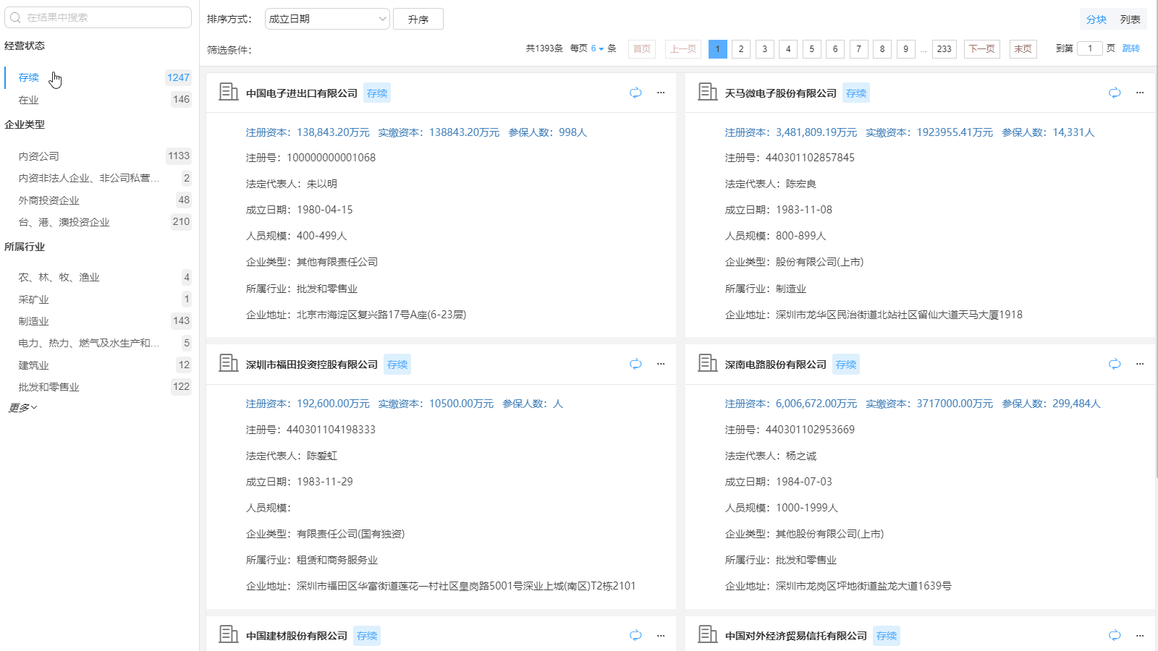Open the 成立日期 sort dropdown
The height and width of the screenshot is (651, 1158).
(x=326, y=18)
